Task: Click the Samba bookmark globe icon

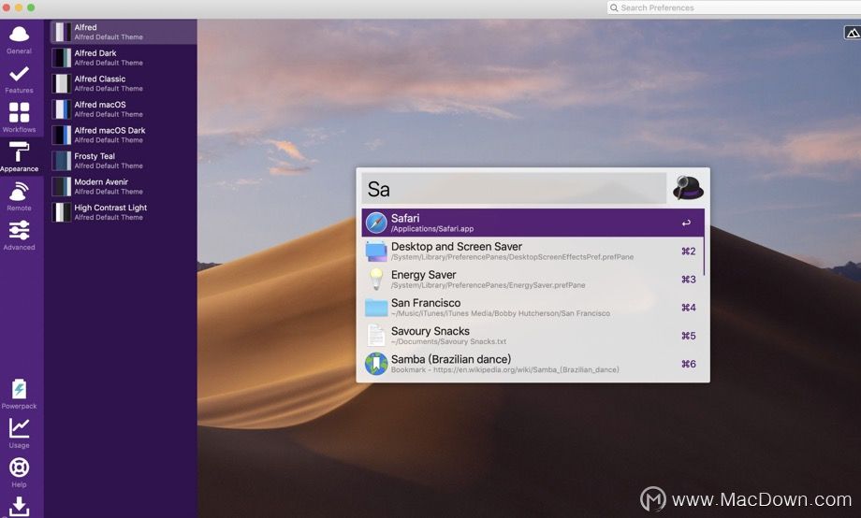Action: 376,364
